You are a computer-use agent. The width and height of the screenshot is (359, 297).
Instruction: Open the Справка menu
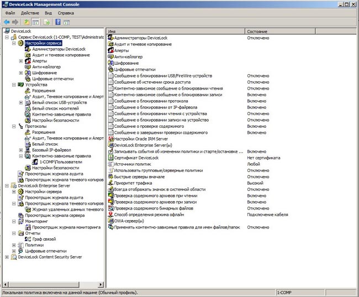point(66,12)
